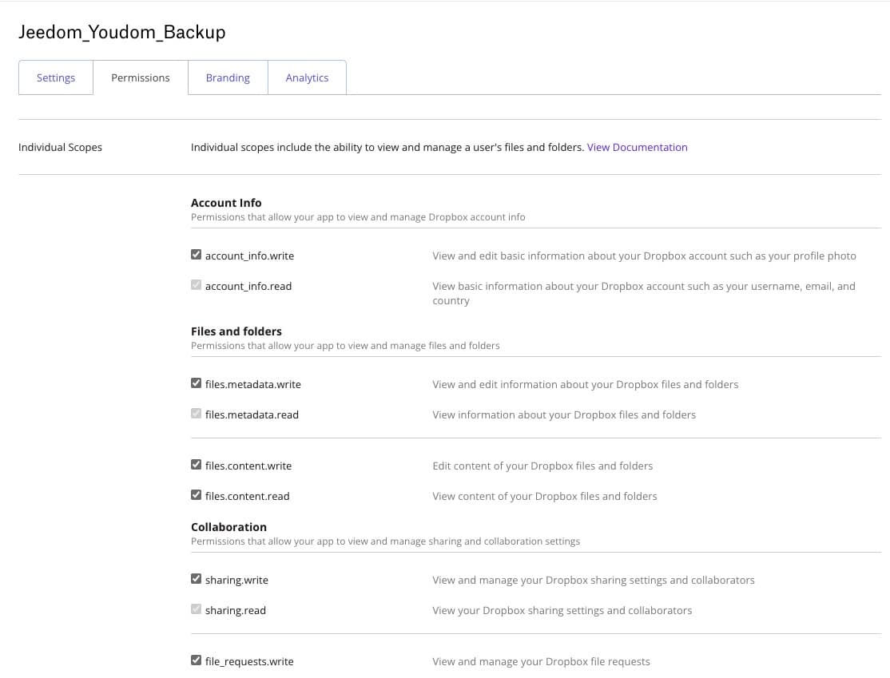Click the Files and folders section heading
Image resolution: width=890 pixels, height=678 pixels.
point(236,331)
